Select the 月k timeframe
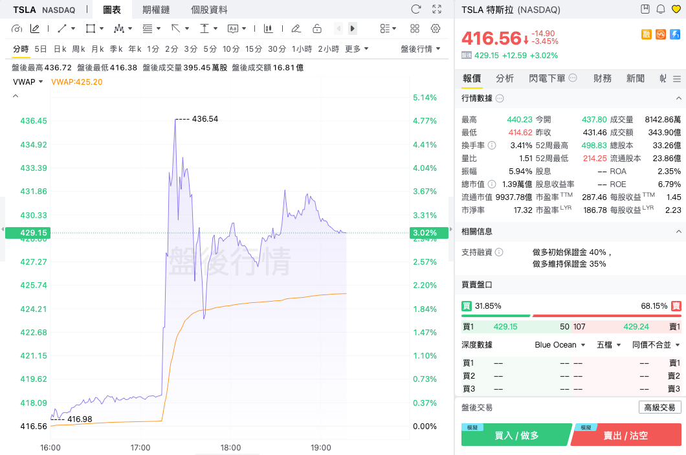686x455 pixels. click(98, 49)
